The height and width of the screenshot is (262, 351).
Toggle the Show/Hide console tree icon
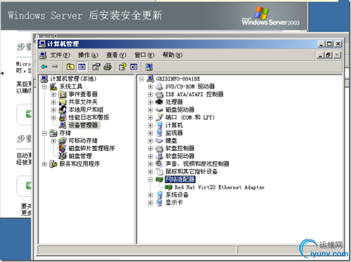click(x=81, y=67)
